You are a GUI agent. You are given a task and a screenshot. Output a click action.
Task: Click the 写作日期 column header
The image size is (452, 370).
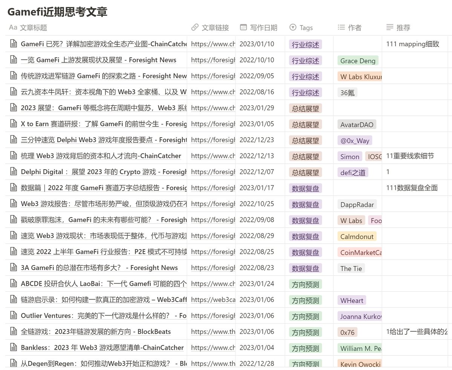(x=259, y=27)
